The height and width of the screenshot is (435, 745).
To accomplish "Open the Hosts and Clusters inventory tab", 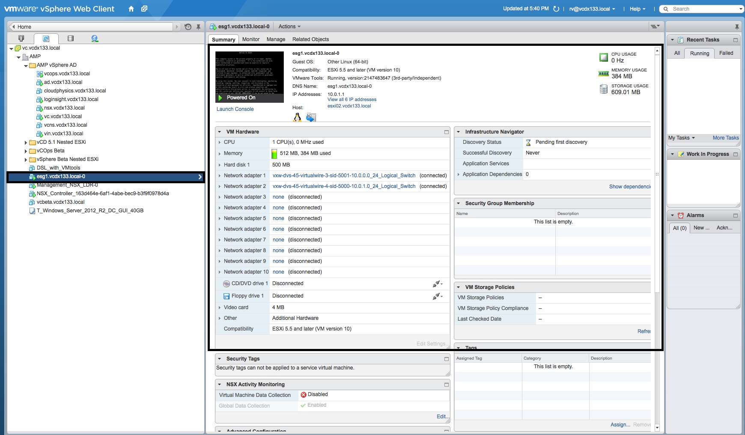I will (21, 39).
